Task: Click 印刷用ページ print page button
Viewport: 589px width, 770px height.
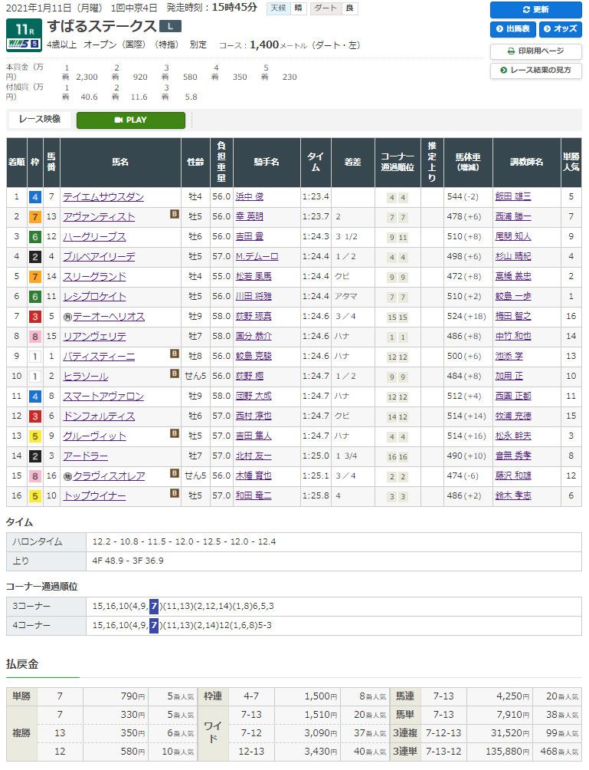Action: coord(535,51)
